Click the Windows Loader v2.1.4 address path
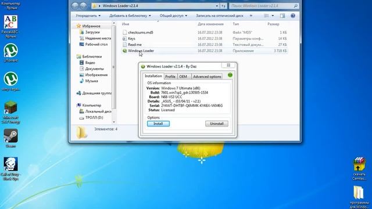The height and width of the screenshot is (209, 372). point(120,6)
